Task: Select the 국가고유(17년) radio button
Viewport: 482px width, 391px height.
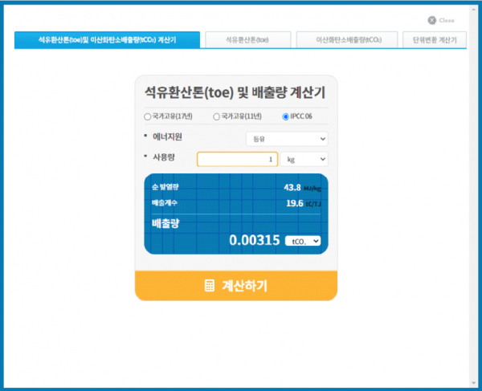Action: pyautogui.click(x=147, y=117)
